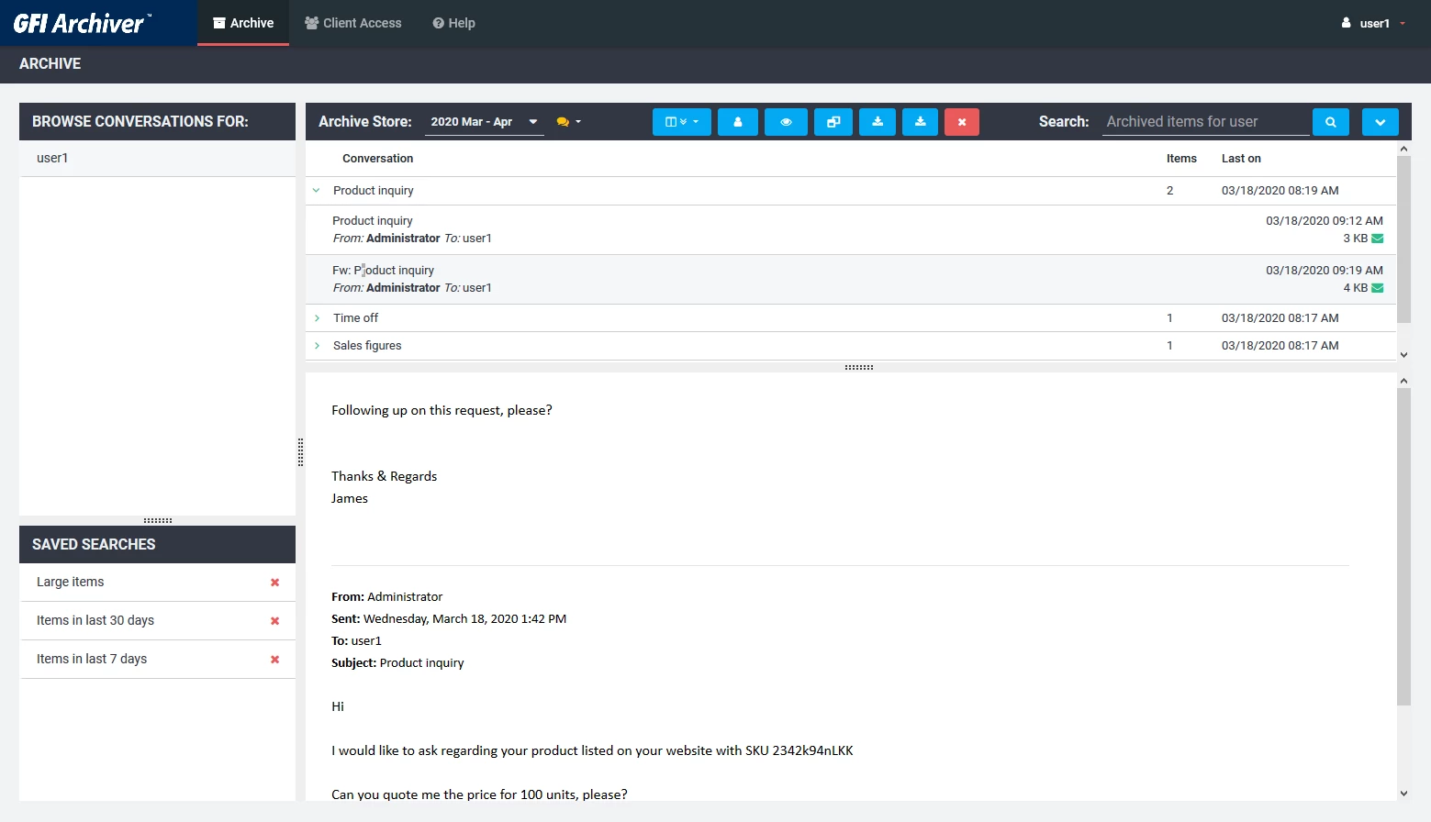
Task: Click the Archived items for user search field
Action: 1204,121
